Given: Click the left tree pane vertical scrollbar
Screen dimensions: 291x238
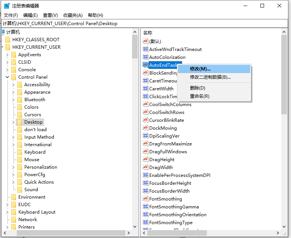Looking at the screenshot, I should pos(135,131).
